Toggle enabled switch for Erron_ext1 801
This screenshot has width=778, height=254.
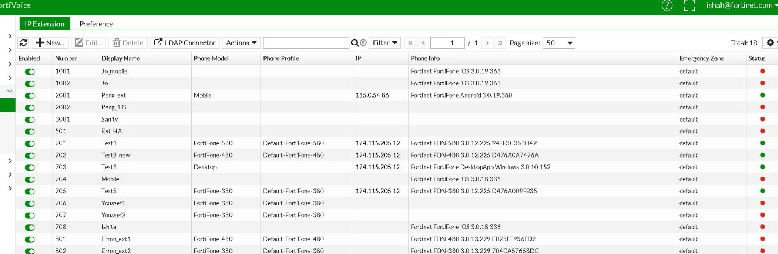(30, 239)
